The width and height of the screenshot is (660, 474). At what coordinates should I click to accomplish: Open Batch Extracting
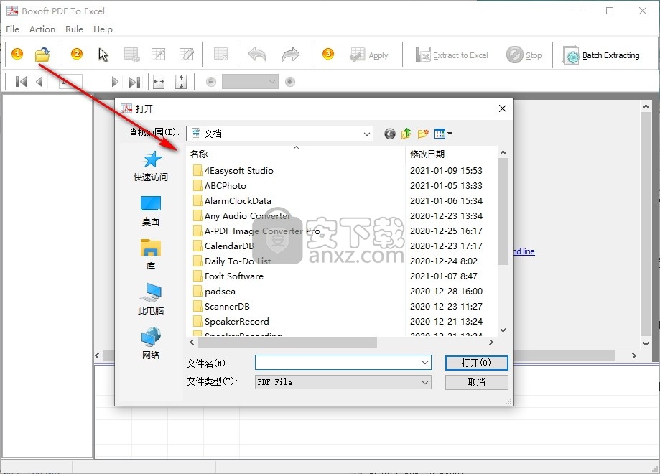600,55
